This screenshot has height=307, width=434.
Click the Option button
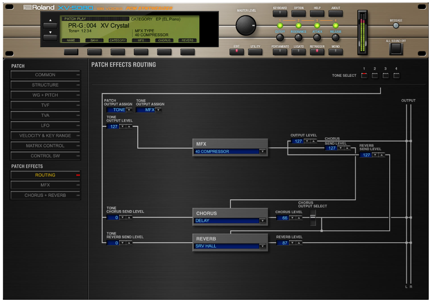coord(299,13)
